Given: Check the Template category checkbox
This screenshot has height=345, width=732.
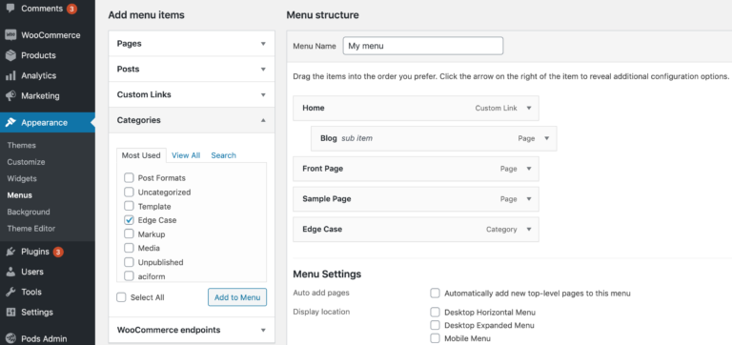Looking at the screenshot, I should pos(129,206).
